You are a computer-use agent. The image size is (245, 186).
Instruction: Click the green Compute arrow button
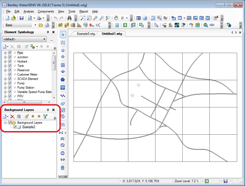pyautogui.click(x=125, y=25)
